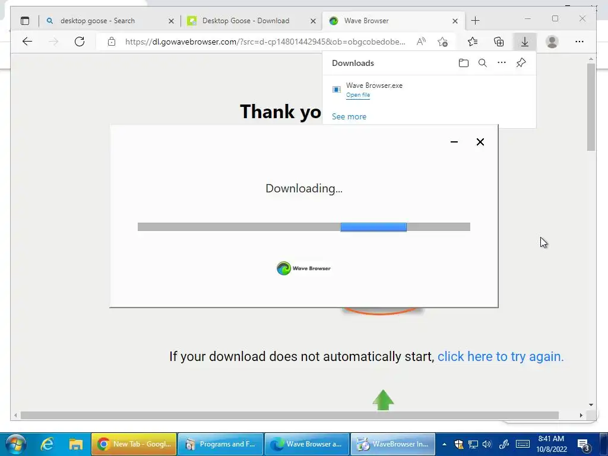Click the Wave Browser logo in installer
The width and height of the screenshot is (608, 456).
pyautogui.click(x=303, y=268)
